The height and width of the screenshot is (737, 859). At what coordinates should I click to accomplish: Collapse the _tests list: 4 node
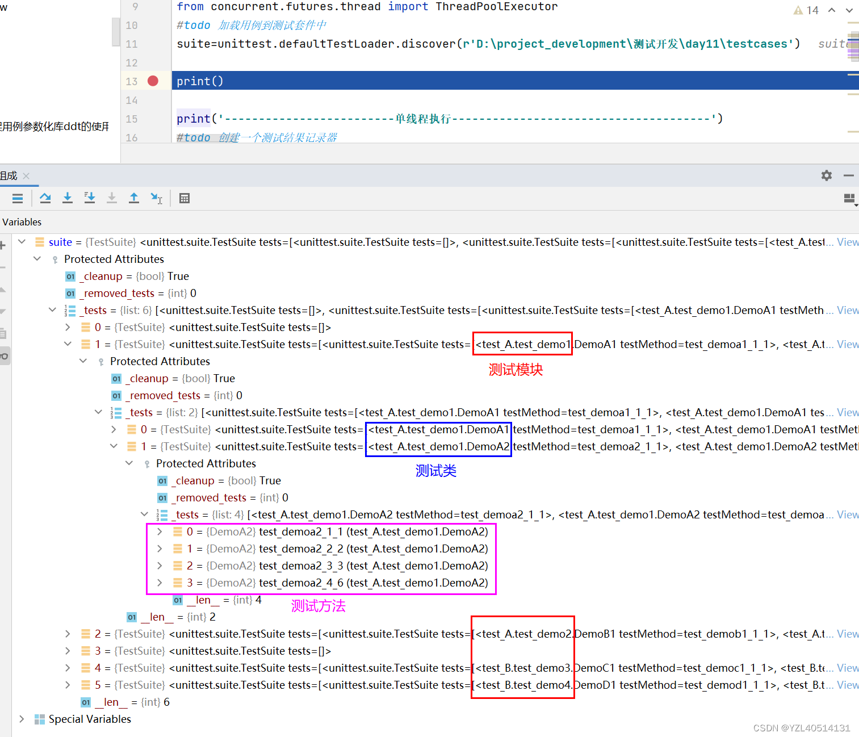[x=144, y=514]
